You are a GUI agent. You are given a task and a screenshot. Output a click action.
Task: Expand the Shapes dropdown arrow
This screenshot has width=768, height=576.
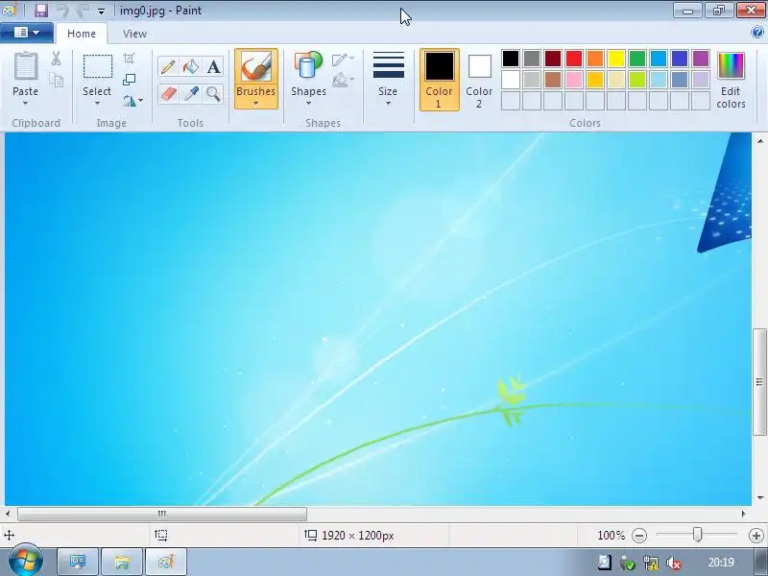(x=308, y=104)
